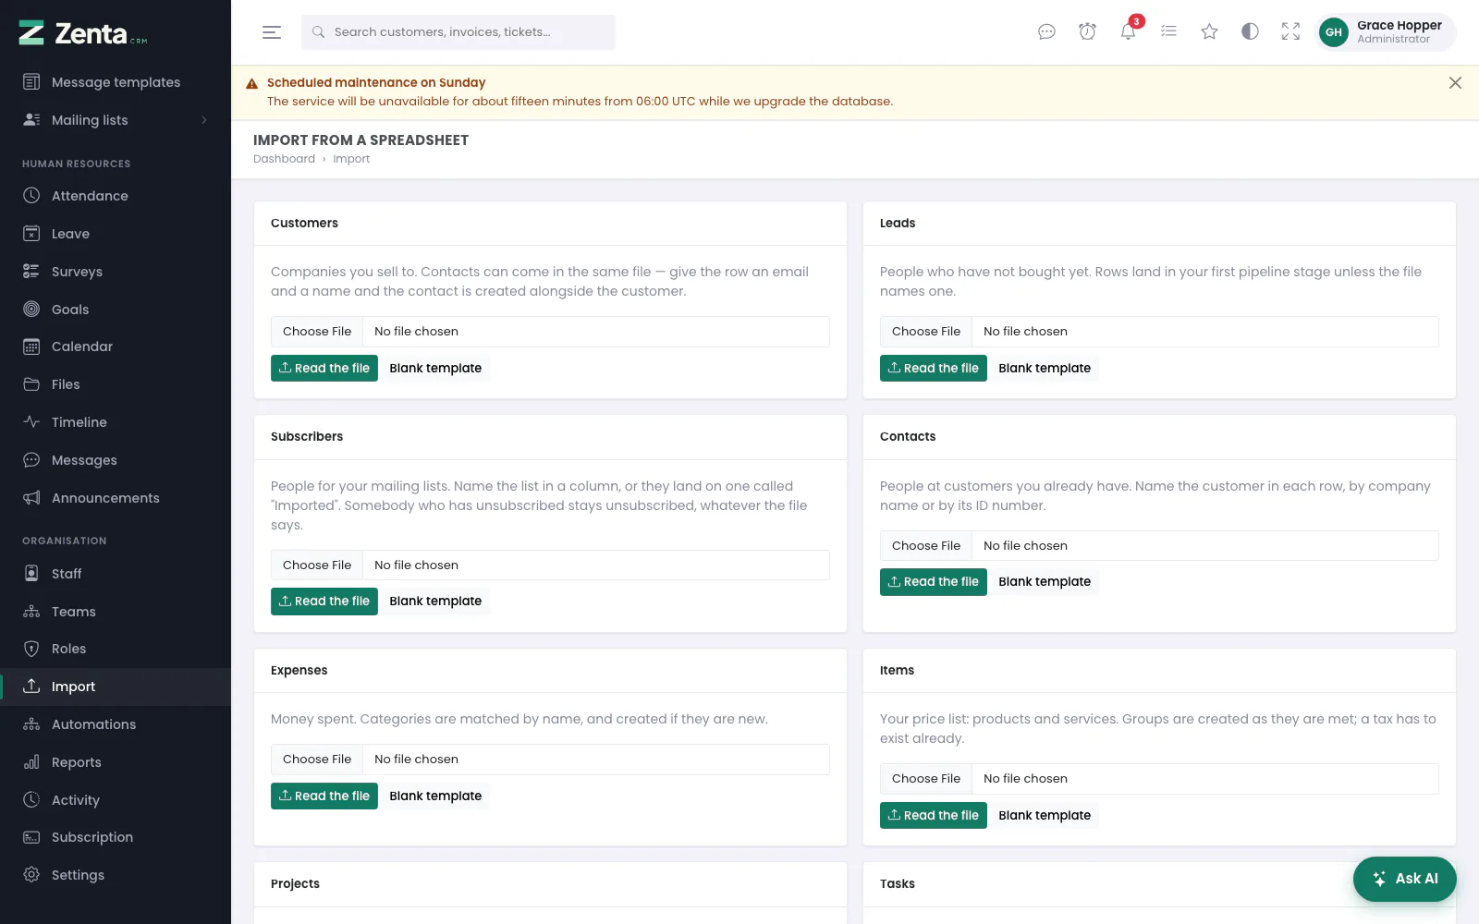Toggle the sidebar hamburger menu

pyautogui.click(x=272, y=32)
